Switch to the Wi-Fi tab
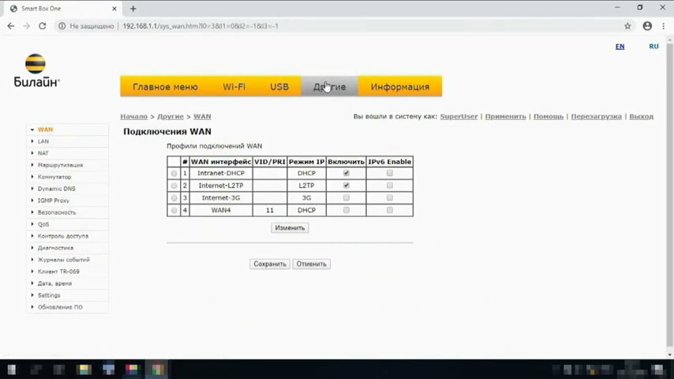The width and height of the screenshot is (674, 379). 234,87
